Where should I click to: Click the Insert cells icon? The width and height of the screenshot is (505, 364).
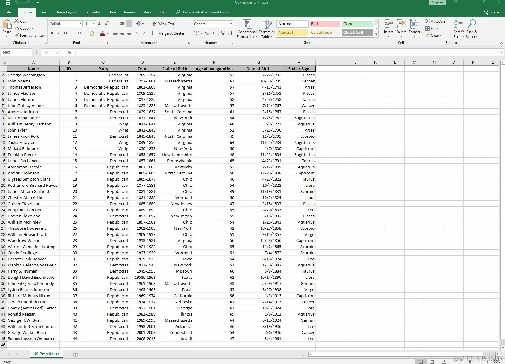click(388, 24)
